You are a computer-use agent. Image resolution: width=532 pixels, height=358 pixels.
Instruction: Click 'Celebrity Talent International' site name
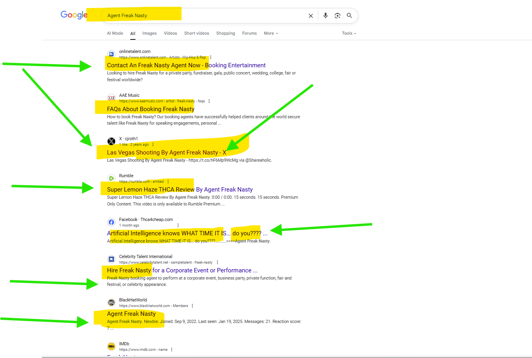coord(146,256)
